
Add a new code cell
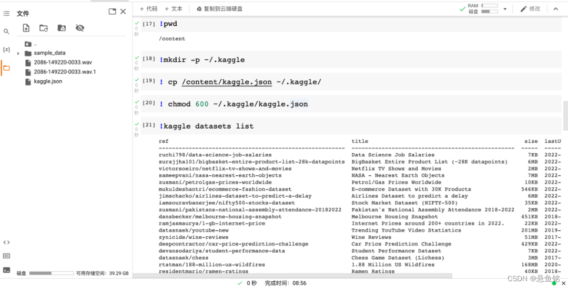148,9
